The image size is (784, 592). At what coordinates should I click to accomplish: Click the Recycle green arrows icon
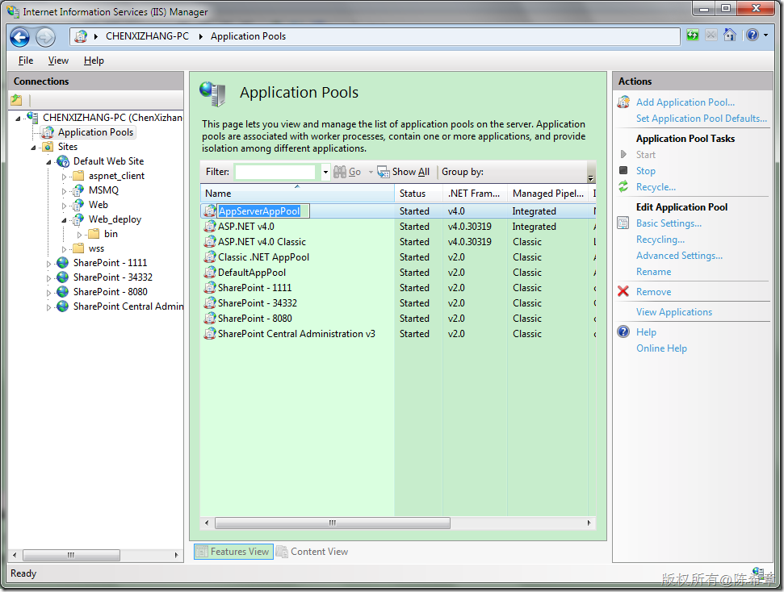pos(623,187)
